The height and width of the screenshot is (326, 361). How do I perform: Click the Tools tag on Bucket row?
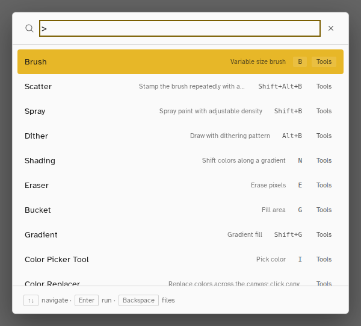click(324, 210)
